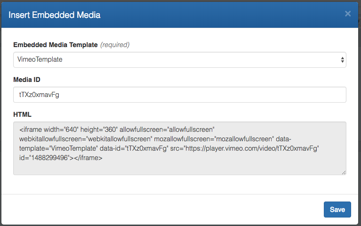Click the up-down arrows on template selector
The width and height of the screenshot is (361, 226).
pyautogui.click(x=343, y=60)
